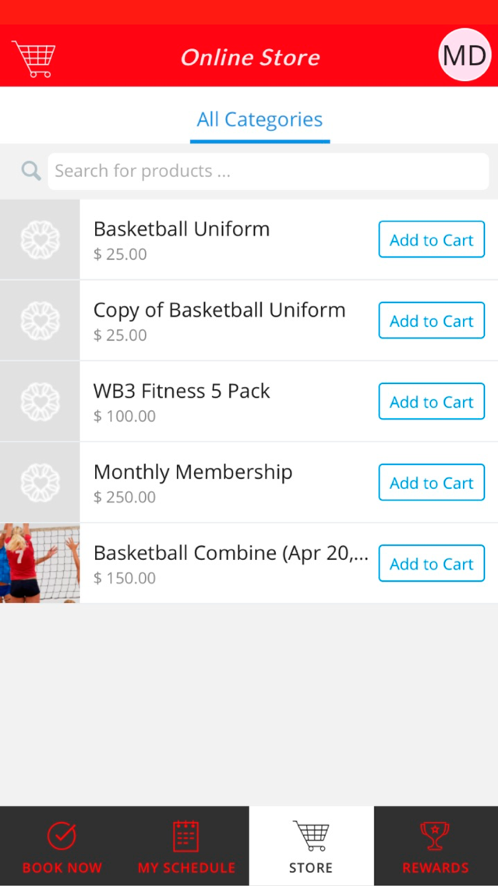The height and width of the screenshot is (886, 498).
Task: Open the Basketball Combine volleyball photo thumbnail
Action: point(40,563)
